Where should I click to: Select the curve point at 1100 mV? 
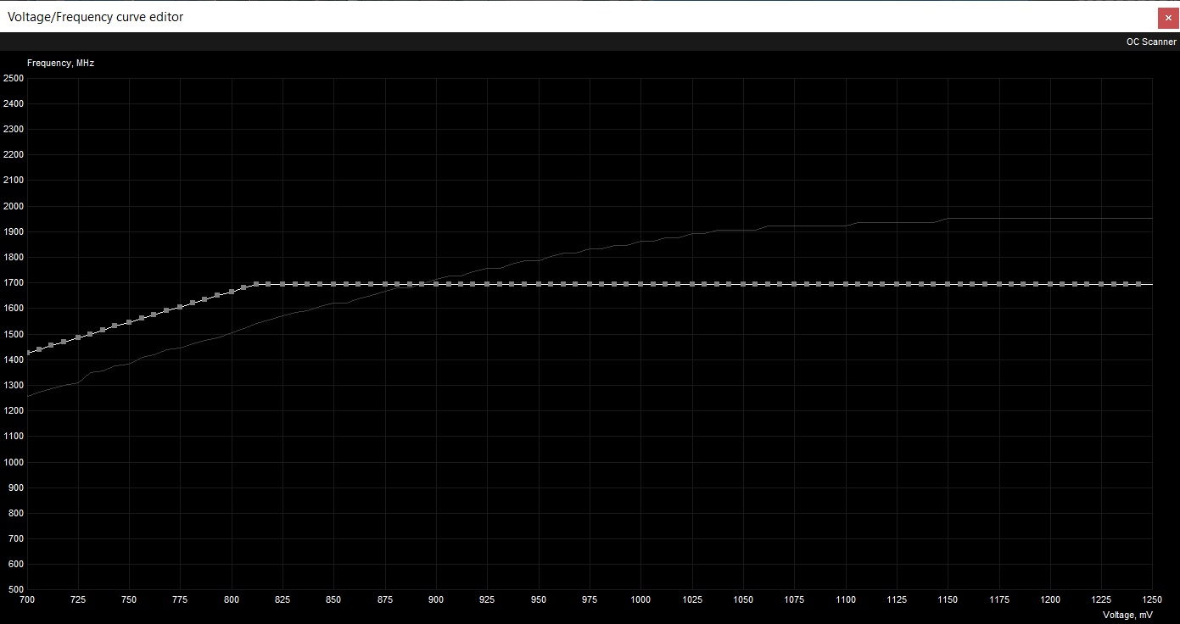845,284
